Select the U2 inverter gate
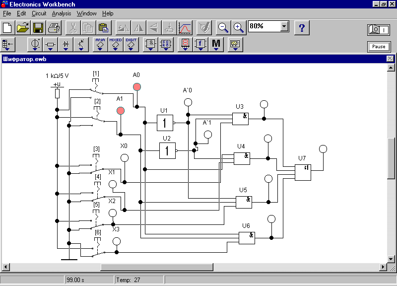 click(168, 151)
